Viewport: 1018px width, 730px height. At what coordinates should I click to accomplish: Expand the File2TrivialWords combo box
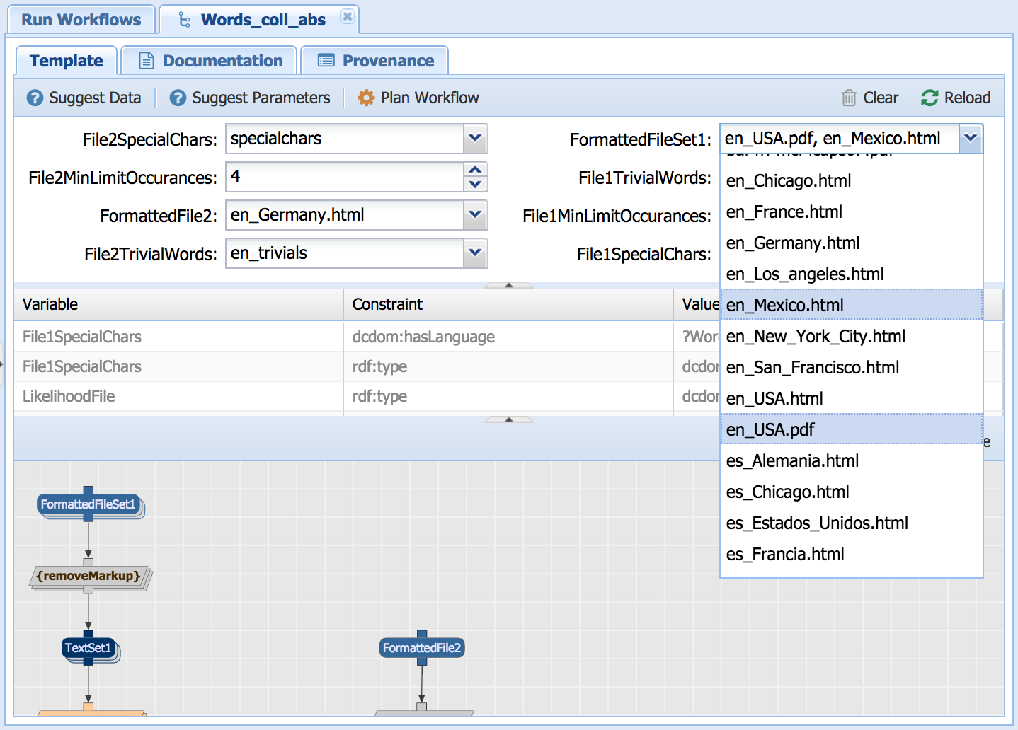point(475,253)
